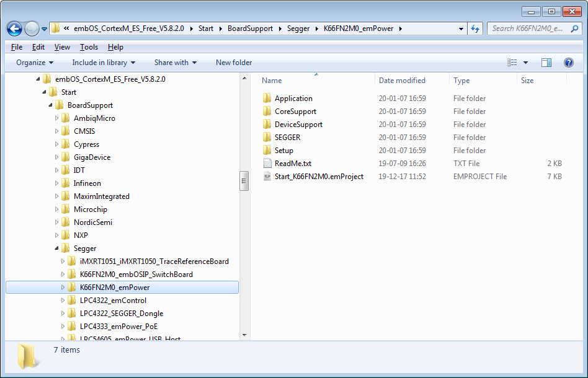Open the Tools menu
Screen dimensions: 588x378
coord(89,46)
